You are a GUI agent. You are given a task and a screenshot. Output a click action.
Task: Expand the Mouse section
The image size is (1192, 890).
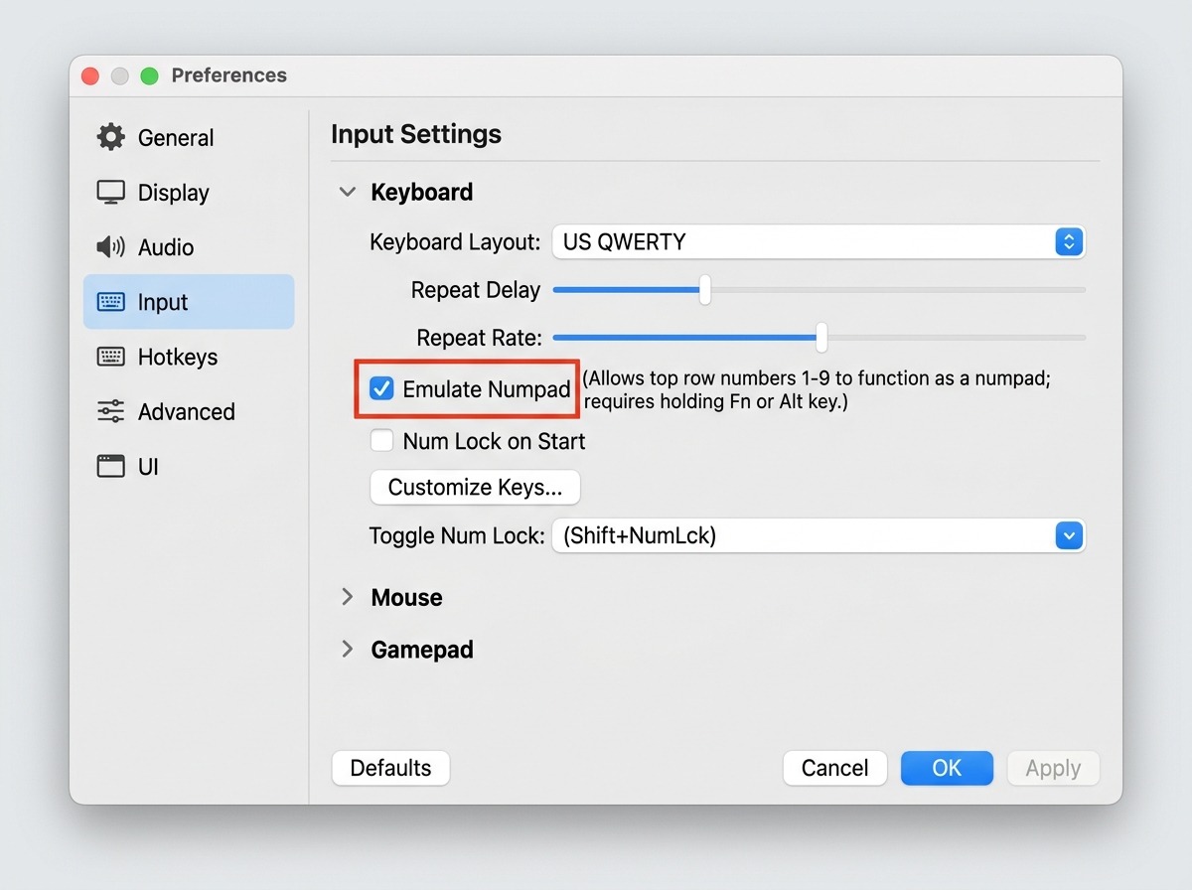[x=348, y=597]
